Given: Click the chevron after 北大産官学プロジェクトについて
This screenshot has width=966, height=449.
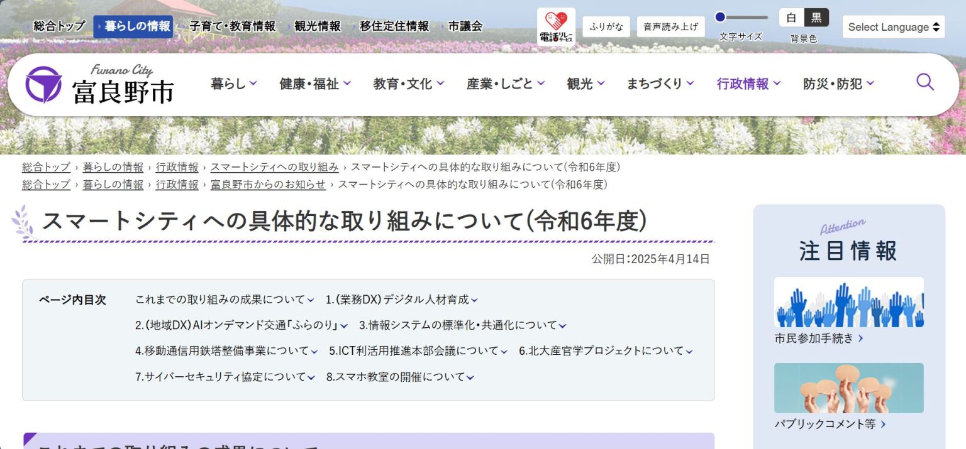Looking at the screenshot, I should (689, 352).
